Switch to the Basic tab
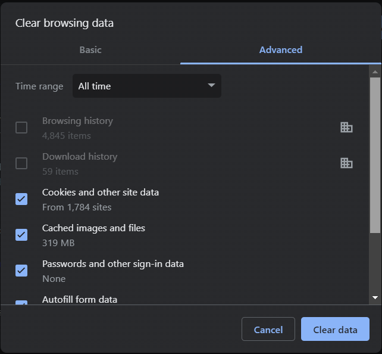The width and height of the screenshot is (382, 354). click(x=90, y=50)
